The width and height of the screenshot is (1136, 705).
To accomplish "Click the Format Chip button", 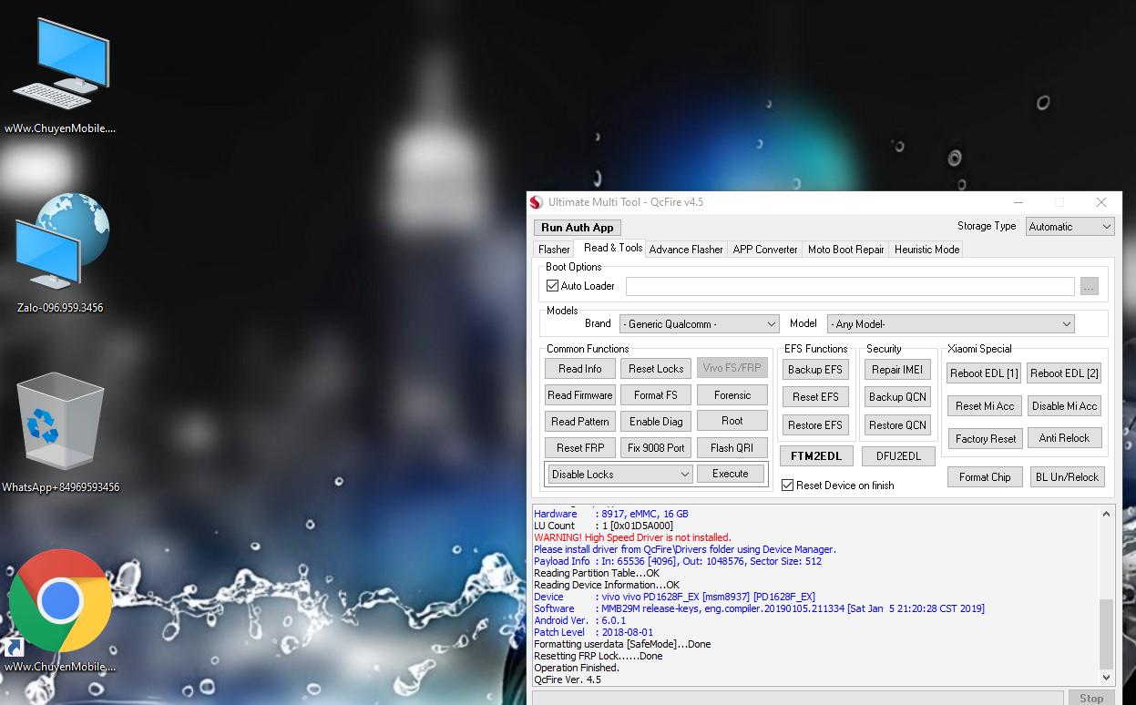I will tap(985, 477).
